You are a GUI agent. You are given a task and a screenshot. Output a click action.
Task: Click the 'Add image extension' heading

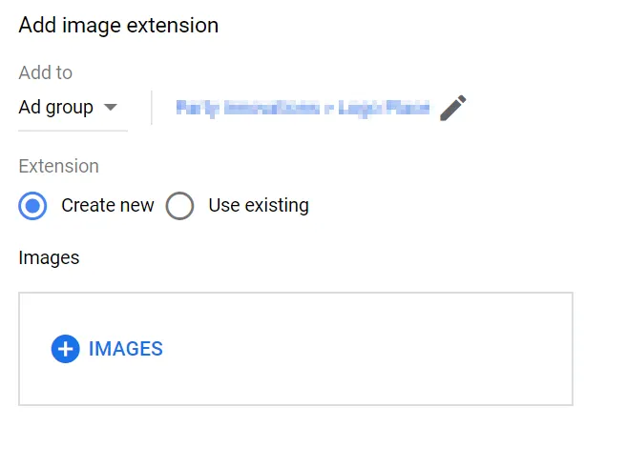(118, 26)
